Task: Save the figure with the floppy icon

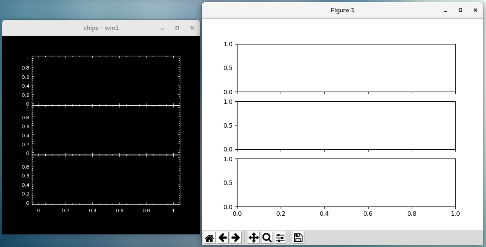Action: point(298,238)
